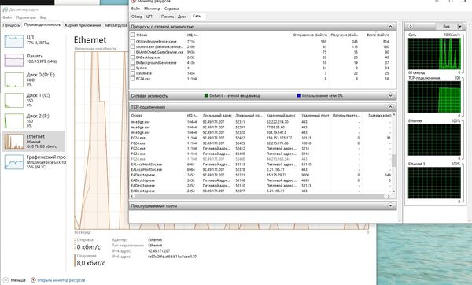Switch to the ЦП tab in Resource Monitor
Image resolution: width=472 pixels, height=285 pixels.
pyautogui.click(x=149, y=17)
